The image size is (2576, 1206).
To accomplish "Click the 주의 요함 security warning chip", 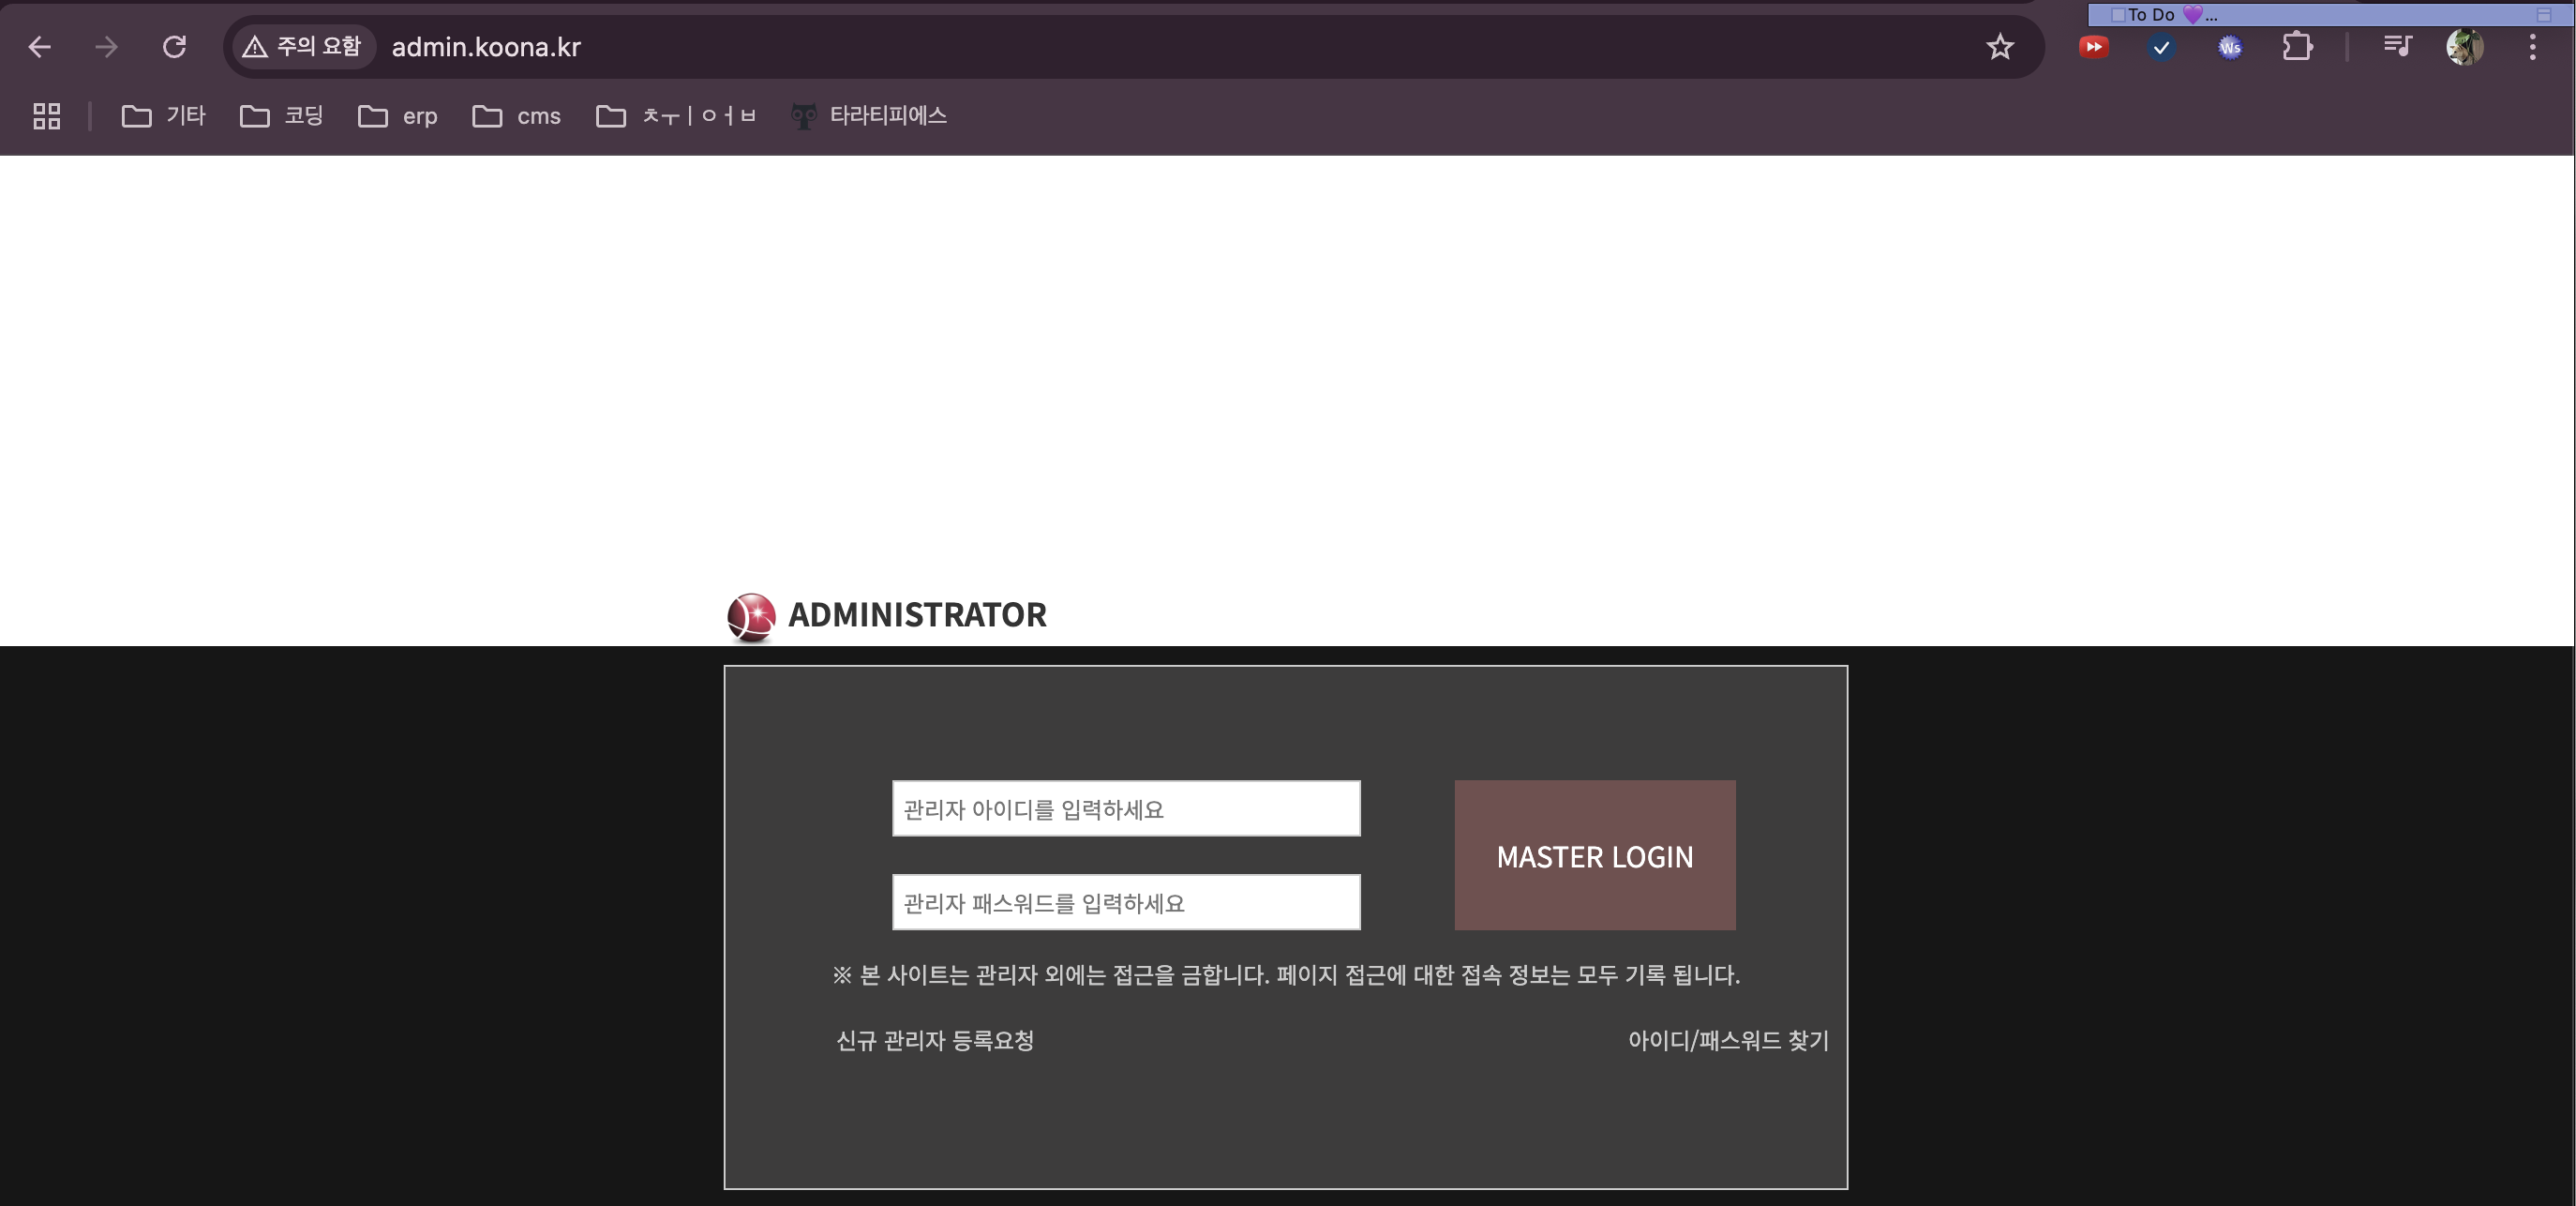I will [302, 47].
